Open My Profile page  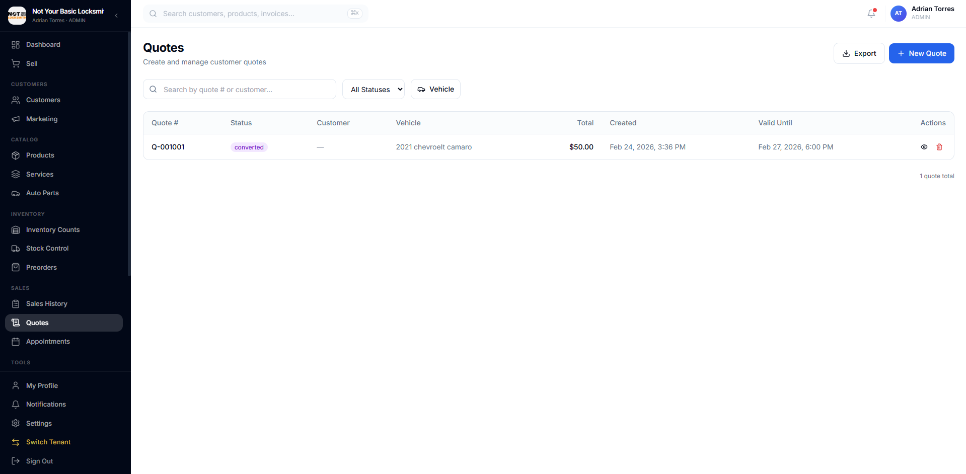coord(64,386)
